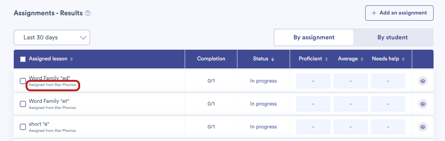Check the Word Family "ed" checkbox

(23, 81)
